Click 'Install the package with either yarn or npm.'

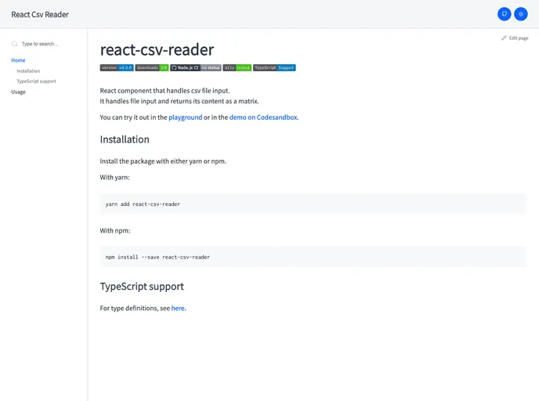pyautogui.click(x=163, y=161)
